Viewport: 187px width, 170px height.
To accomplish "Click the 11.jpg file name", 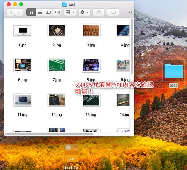I will tap(22, 115).
